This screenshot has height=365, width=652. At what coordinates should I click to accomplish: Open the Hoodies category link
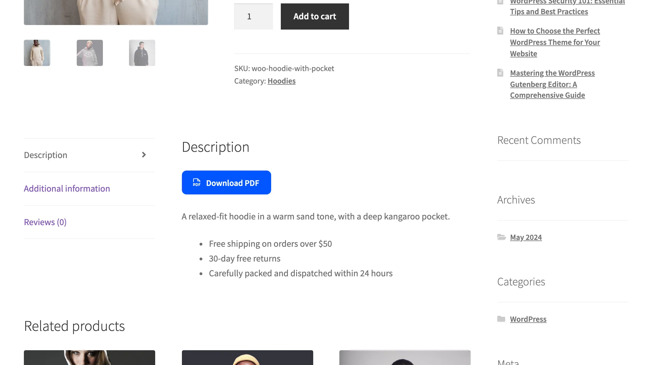[x=281, y=81]
